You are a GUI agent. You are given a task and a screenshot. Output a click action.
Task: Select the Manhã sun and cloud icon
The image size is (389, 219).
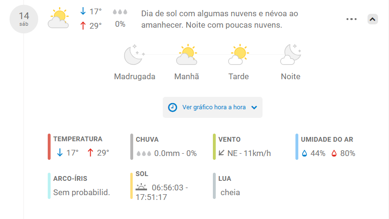coord(187,54)
